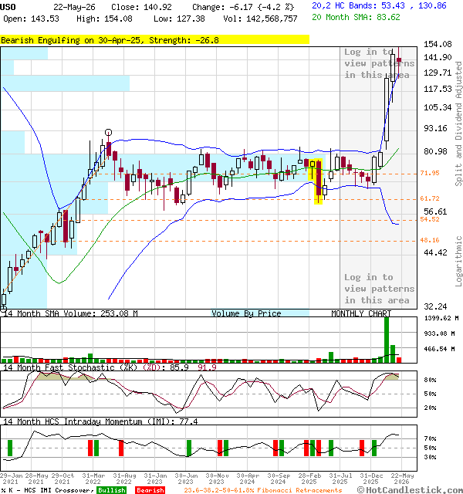463x494 pixels.
Task: Click the MONTHLY CHART label
Action: click(361, 313)
